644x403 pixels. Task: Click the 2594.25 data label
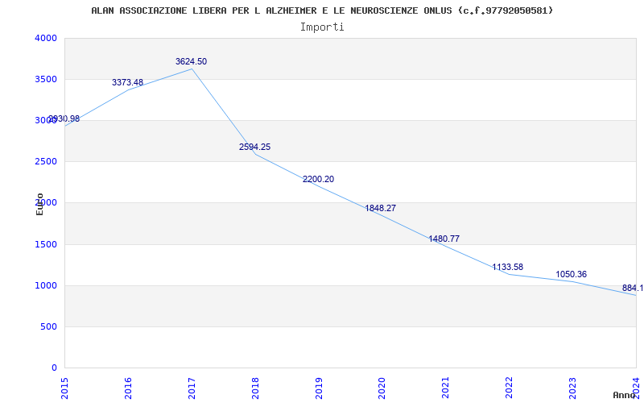click(254, 147)
